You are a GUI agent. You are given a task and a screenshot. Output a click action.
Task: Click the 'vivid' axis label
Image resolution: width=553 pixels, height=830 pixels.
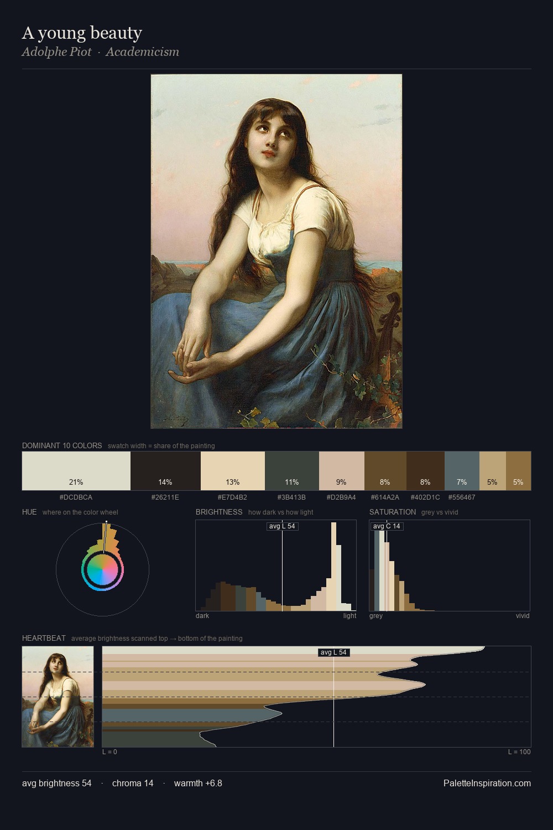click(523, 616)
